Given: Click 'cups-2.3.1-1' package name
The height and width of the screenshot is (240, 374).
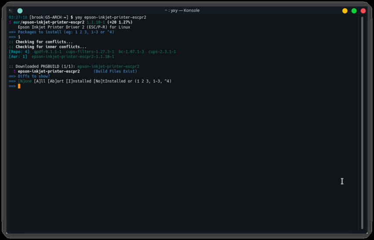Looking at the screenshot, I should (162, 51).
